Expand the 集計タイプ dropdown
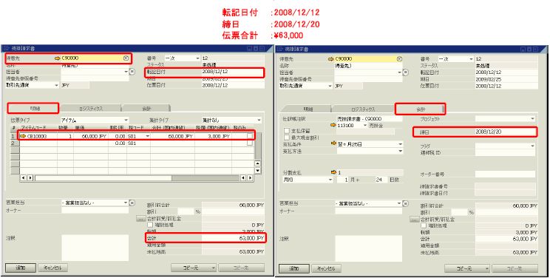The image size is (550, 278). [232, 120]
